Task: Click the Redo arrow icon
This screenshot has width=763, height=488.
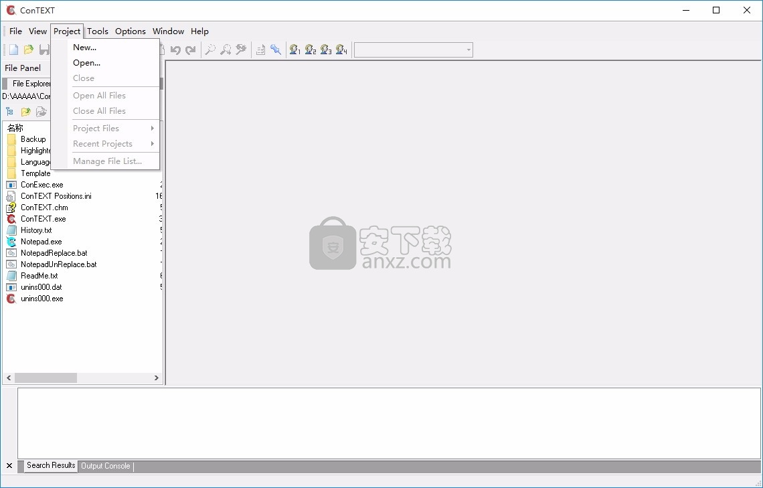Action: 191,50
